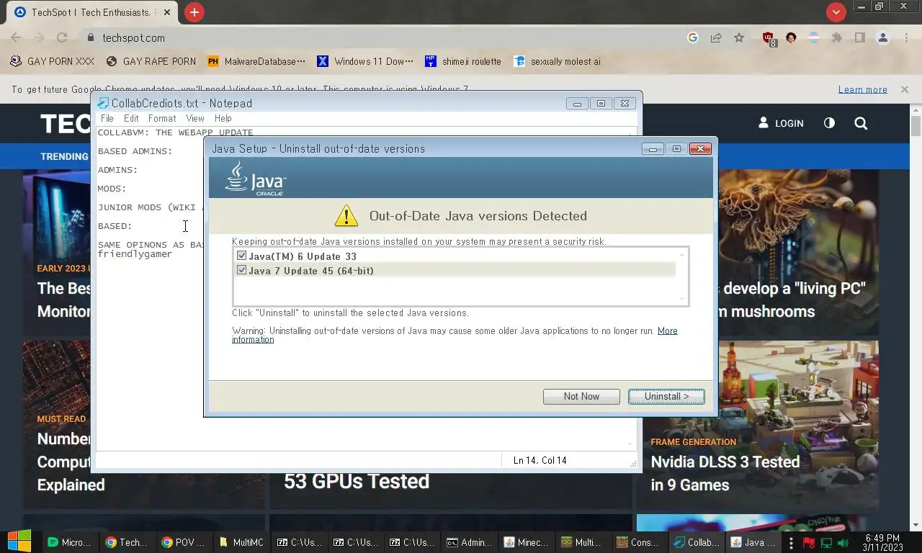922x553 pixels.
Task: Switch to the Admin... command prompt taskbar item
Action: [x=470, y=542]
